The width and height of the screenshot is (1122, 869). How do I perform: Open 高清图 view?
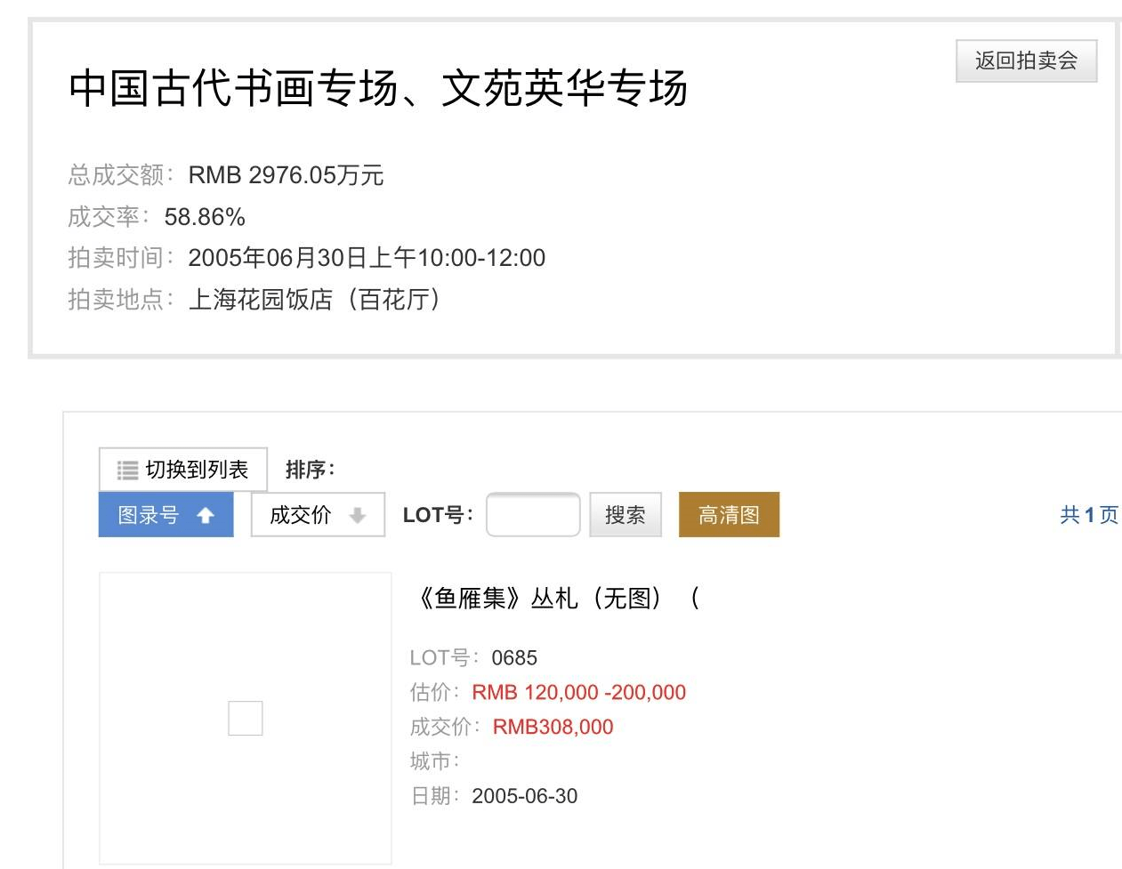pos(729,515)
